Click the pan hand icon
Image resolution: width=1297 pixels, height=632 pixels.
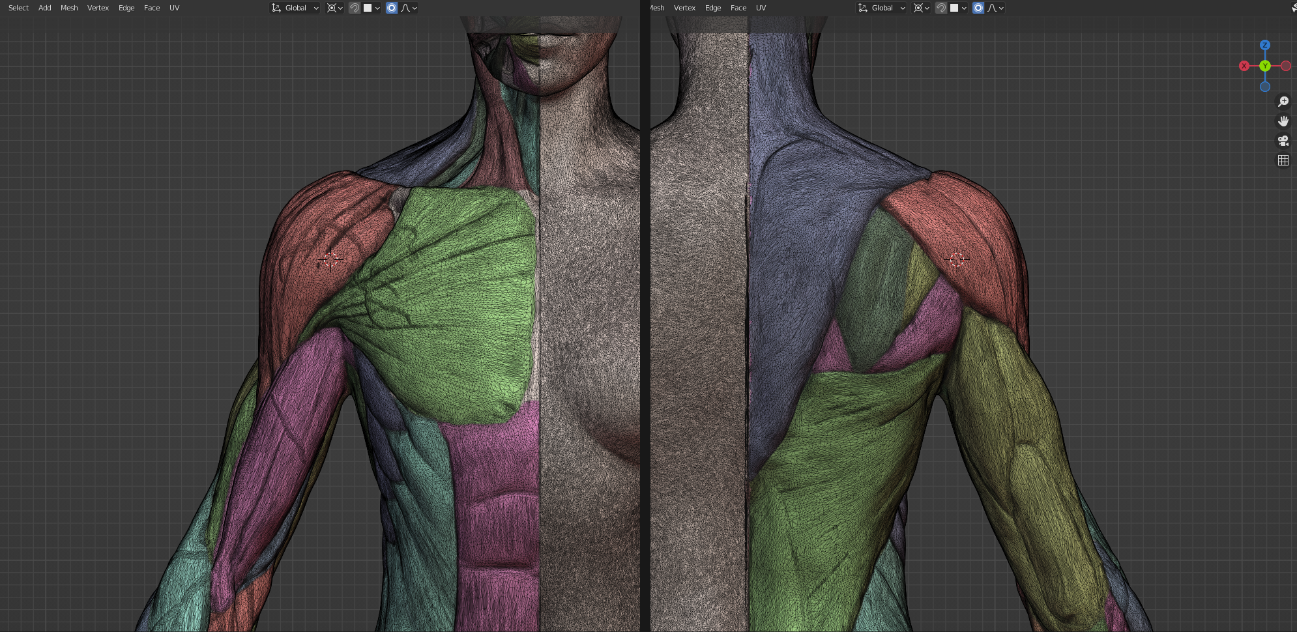[x=1283, y=121]
